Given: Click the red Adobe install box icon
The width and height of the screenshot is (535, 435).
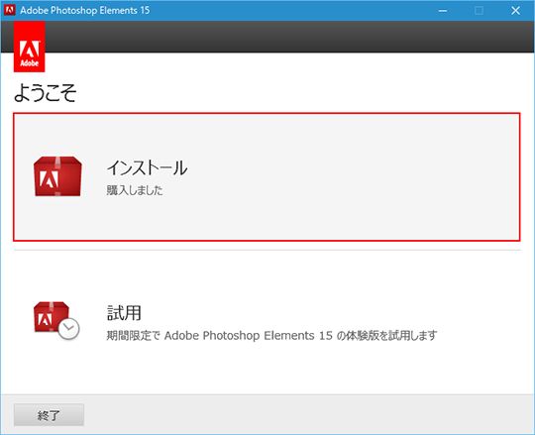Looking at the screenshot, I should click(57, 176).
